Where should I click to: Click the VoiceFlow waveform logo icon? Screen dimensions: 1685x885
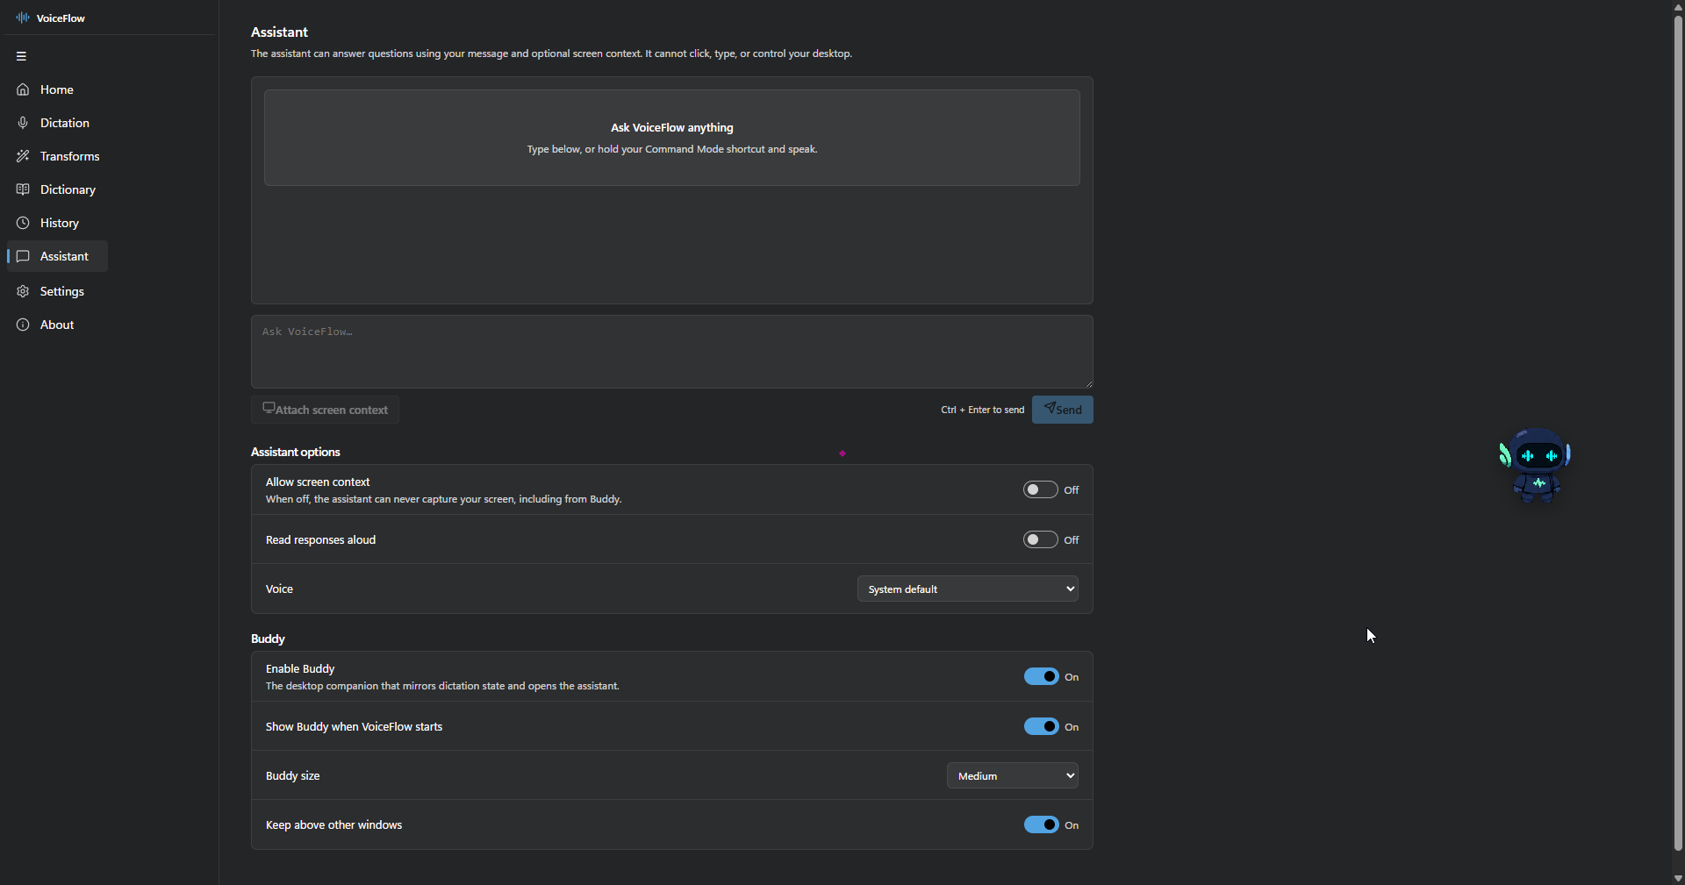pyautogui.click(x=23, y=18)
